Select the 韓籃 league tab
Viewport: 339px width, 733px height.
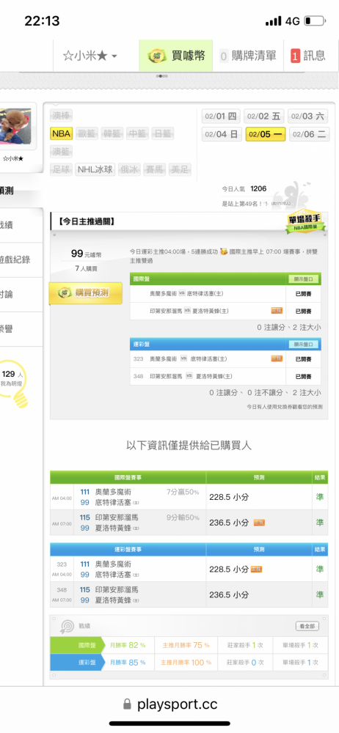[x=112, y=133]
